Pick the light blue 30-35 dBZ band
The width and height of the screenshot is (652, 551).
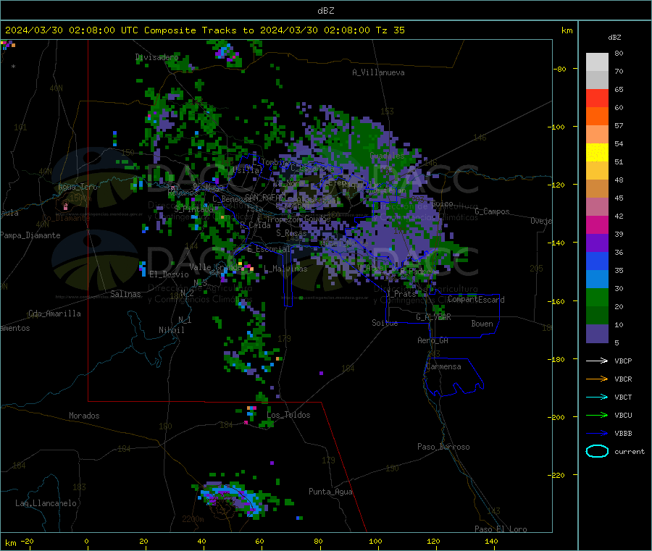click(x=597, y=279)
